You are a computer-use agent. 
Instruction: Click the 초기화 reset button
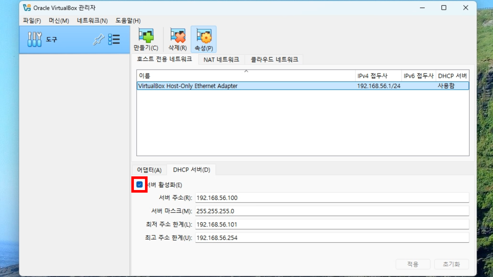click(x=451, y=264)
